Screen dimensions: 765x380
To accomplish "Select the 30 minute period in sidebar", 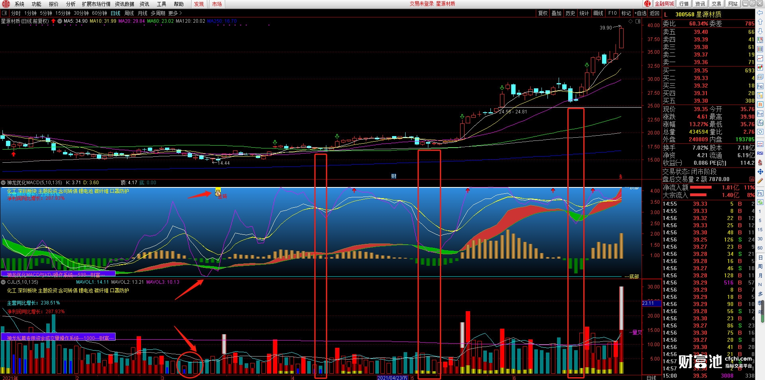I will click(x=760, y=239).
